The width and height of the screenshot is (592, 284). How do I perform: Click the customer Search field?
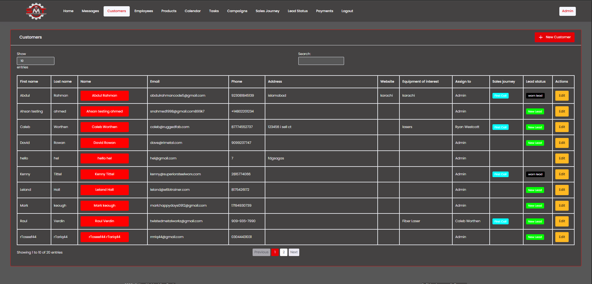[x=321, y=61]
